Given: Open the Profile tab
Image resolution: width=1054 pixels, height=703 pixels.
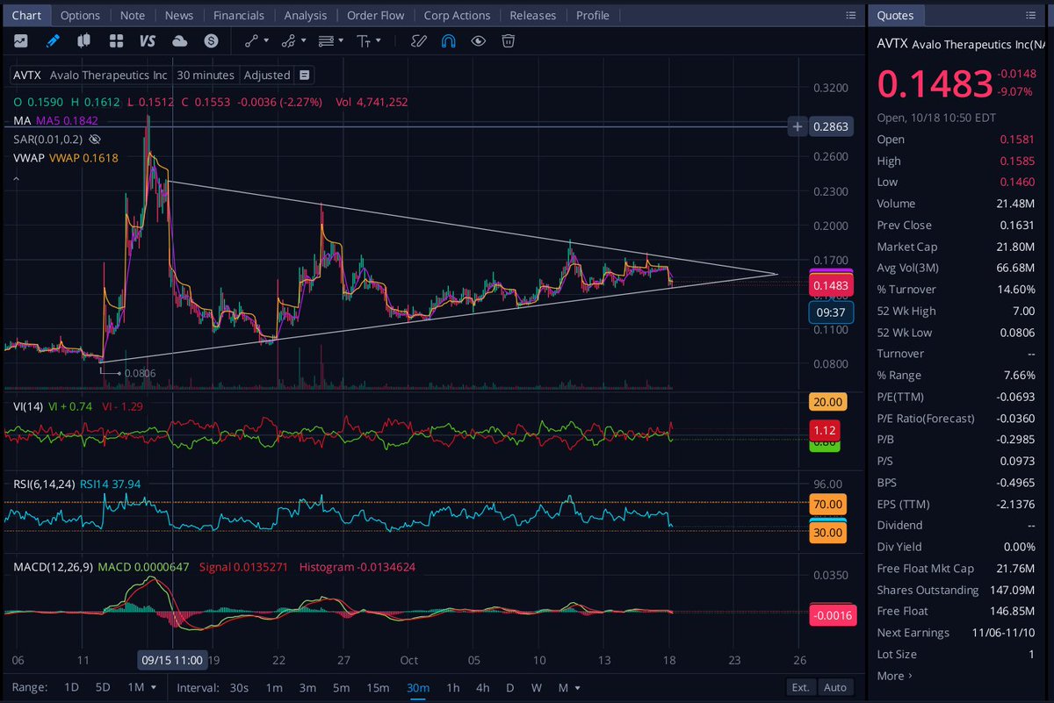Looking at the screenshot, I should tap(593, 15).
